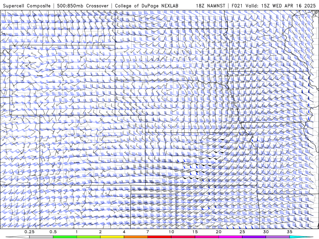Click the '2' legend label
The image size is (319, 239).
click(100, 232)
